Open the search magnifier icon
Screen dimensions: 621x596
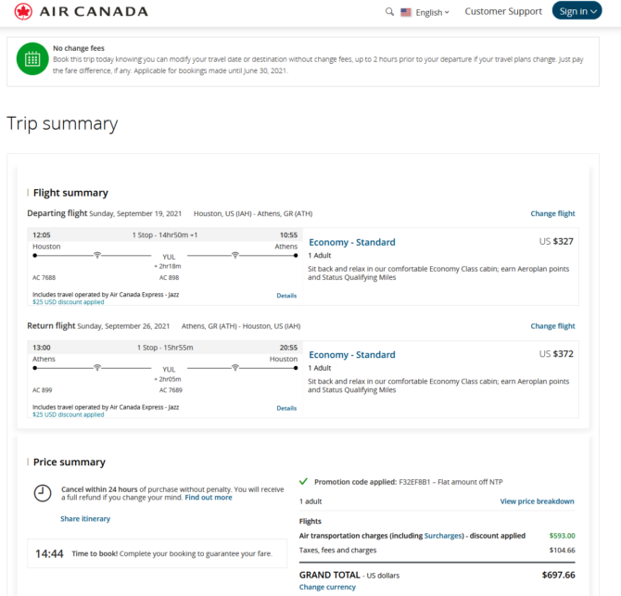(389, 12)
